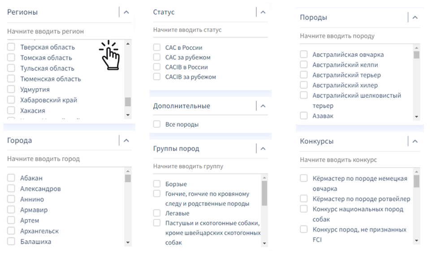Collapse the Конкурсы filter panel

415,142
